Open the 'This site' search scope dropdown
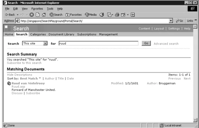The height and width of the screenshot is (128, 199). (x=35, y=43)
